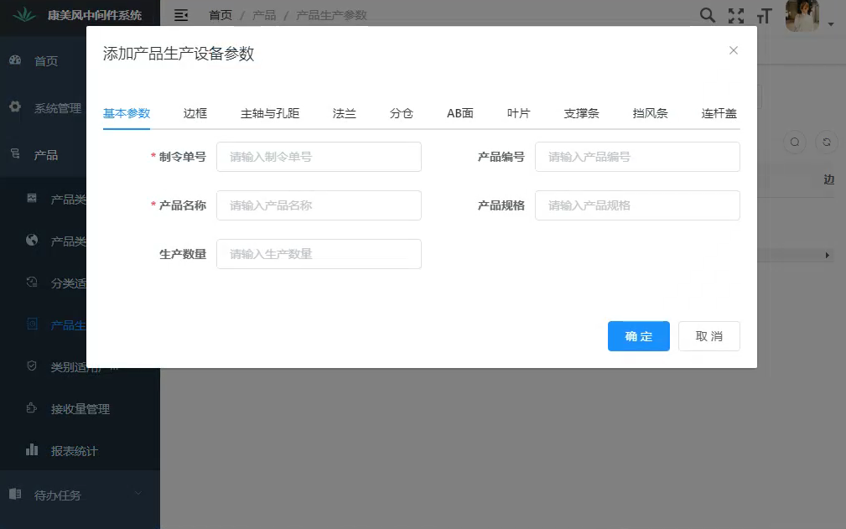Select the 叶片 tab
This screenshot has width=846, height=529.
click(518, 113)
